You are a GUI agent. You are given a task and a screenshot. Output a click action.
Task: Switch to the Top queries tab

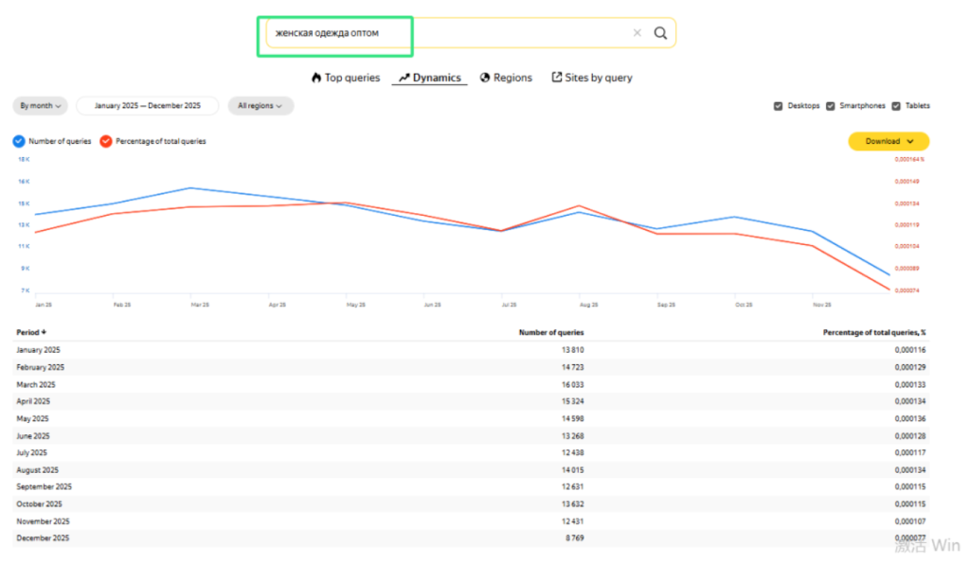click(x=351, y=78)
